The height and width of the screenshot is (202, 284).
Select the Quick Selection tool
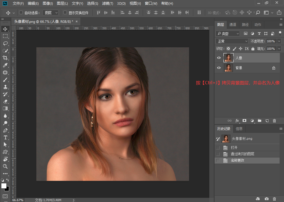[x=5, y=51]
